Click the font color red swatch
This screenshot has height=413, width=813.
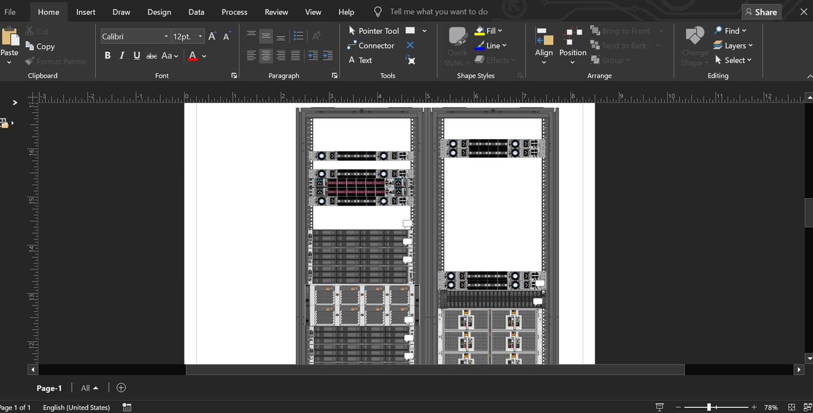coord(193,56)
